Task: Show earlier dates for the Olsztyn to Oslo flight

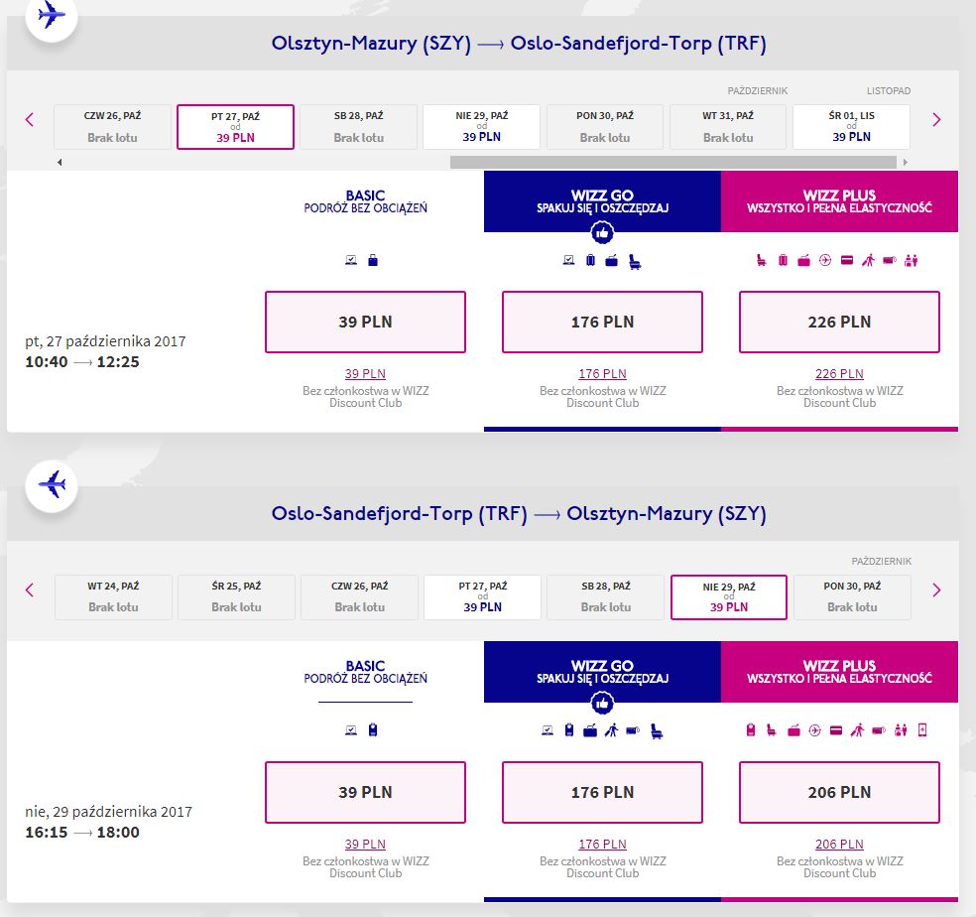Action: pos(29,120)
